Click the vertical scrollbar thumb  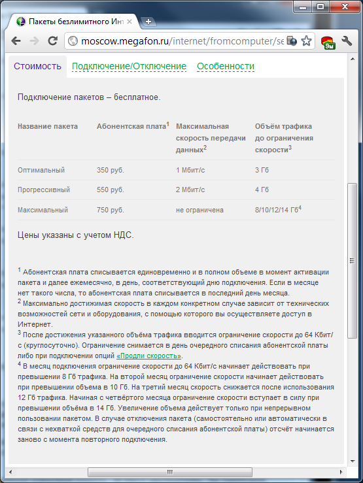pos(353,261)
